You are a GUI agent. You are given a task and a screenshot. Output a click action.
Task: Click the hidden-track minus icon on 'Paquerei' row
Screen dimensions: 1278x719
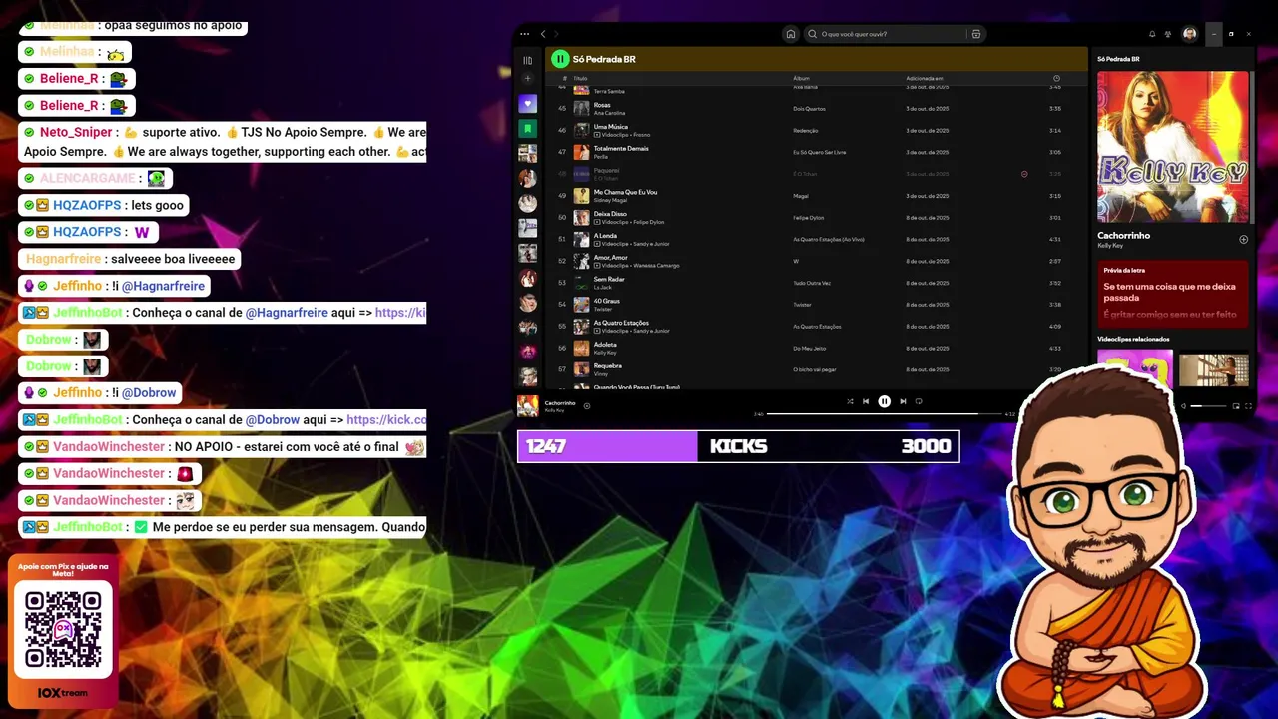point(1024,174)
